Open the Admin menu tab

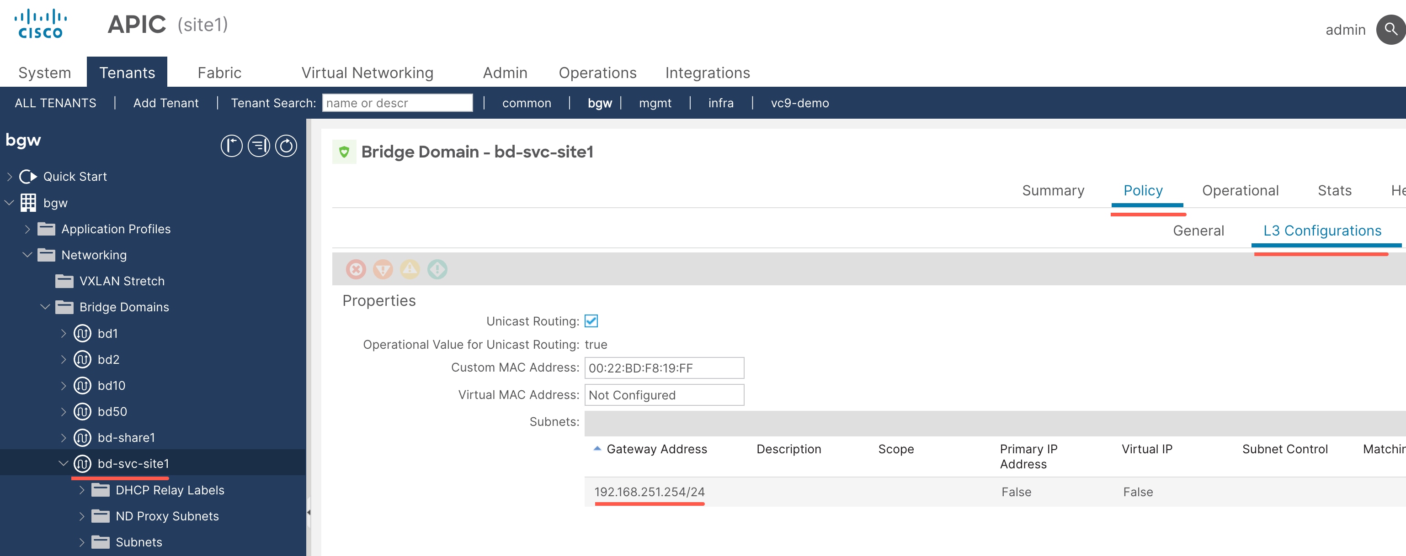click(505, 73)
